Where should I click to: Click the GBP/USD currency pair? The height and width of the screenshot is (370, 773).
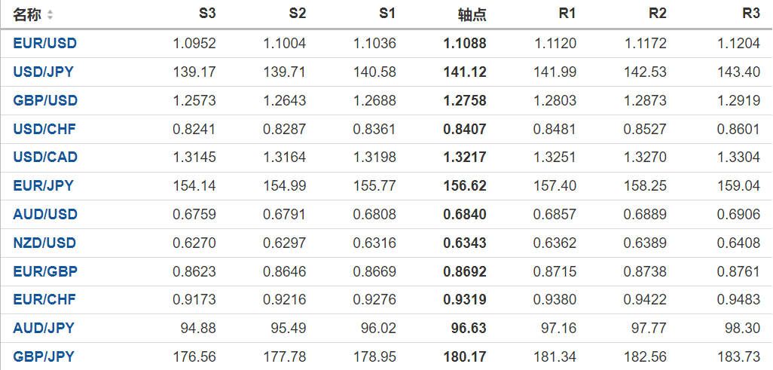click(45, 101)
